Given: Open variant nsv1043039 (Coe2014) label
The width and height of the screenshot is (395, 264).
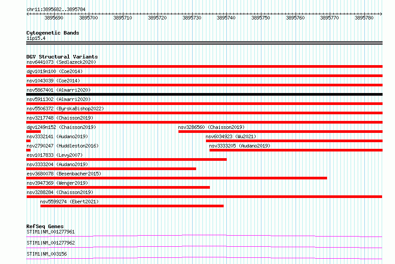Looking at the screenshot, I should [53, 81].
